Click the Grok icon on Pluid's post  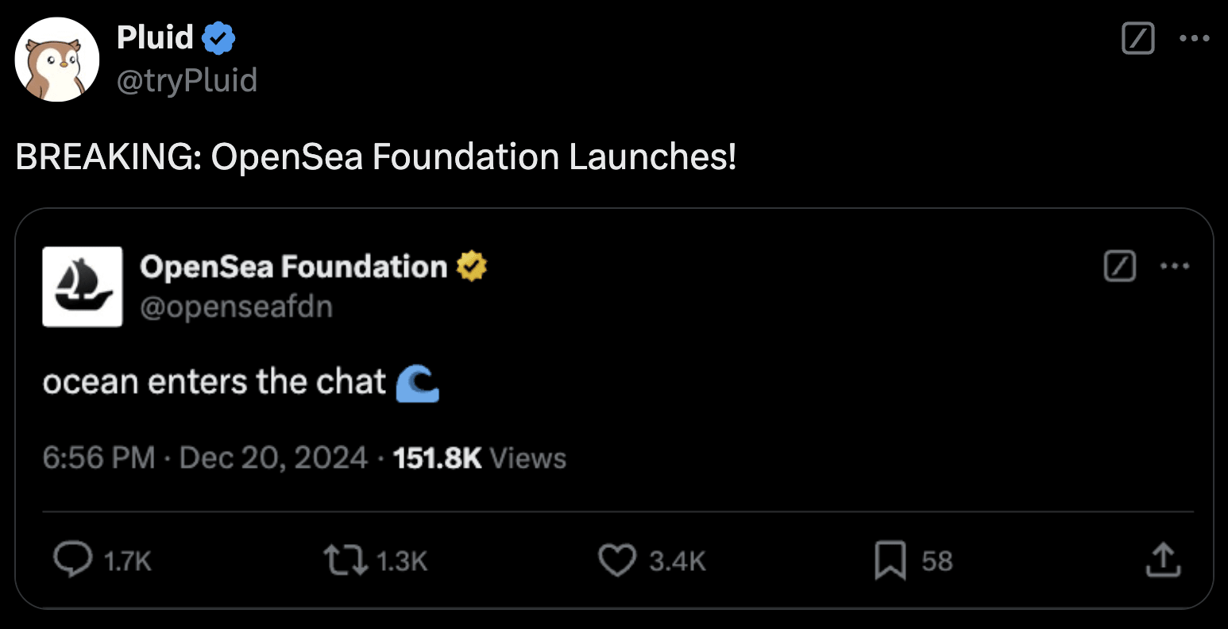click(x=1137, y=38)
